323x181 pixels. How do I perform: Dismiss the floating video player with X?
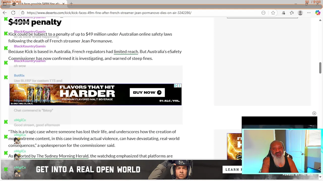click(314, 113)
